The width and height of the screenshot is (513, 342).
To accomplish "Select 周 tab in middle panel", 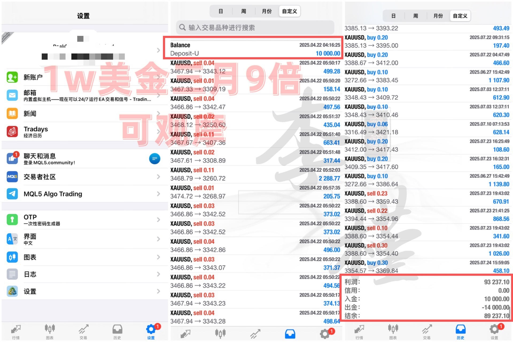I will pyautogui.click(x=244, y=11).
